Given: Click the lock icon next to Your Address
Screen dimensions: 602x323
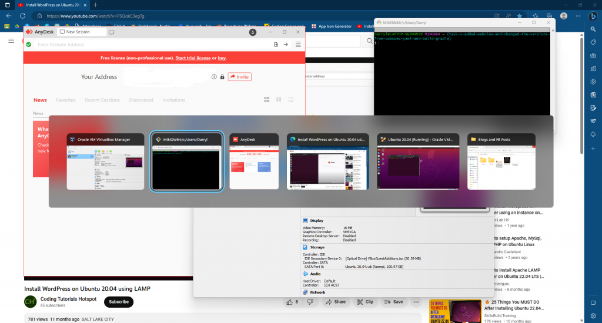Looking at the screenshot, I should click(222, 77).
